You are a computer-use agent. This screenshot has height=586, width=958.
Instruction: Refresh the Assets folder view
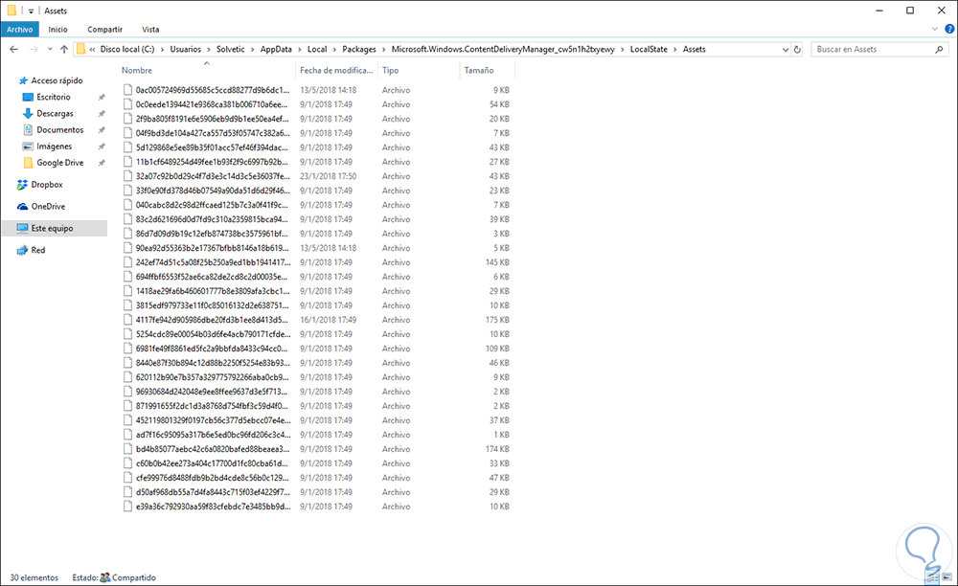click(795, 49)
